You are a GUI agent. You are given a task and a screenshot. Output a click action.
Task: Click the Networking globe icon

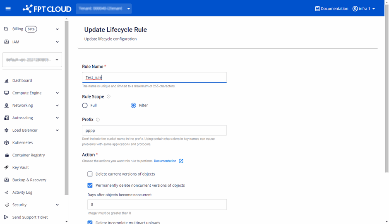coord(7,105)
